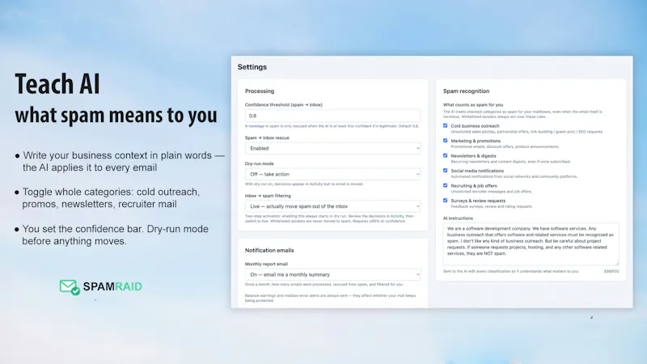Screen dimensions: 647x364
Task: Click 'what spam means to you' subheadline
Action: [116, 115]
